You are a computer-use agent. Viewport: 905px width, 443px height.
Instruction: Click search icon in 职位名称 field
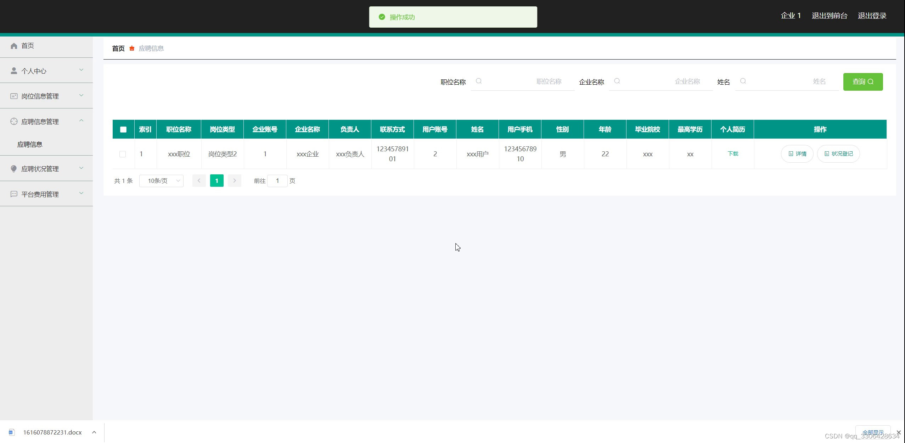point(479,81)
